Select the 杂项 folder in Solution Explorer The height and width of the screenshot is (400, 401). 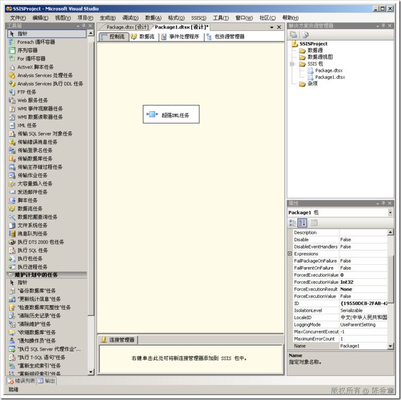(x=312, y=84)
